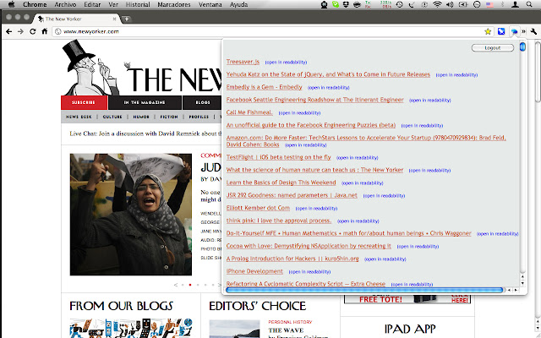541x338 pixels.
Task: Open 'Cocoa with Love' in readability
Action: click(x=418, y=247)
